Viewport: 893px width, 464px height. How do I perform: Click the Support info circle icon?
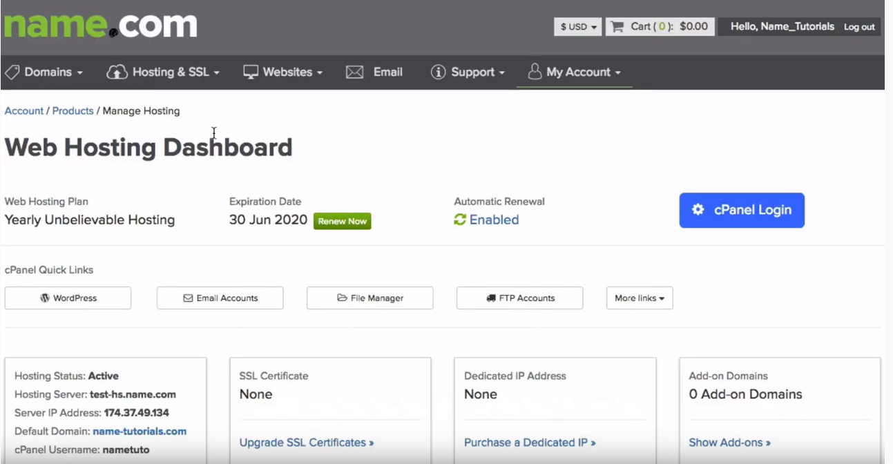[x=438, y=72]
